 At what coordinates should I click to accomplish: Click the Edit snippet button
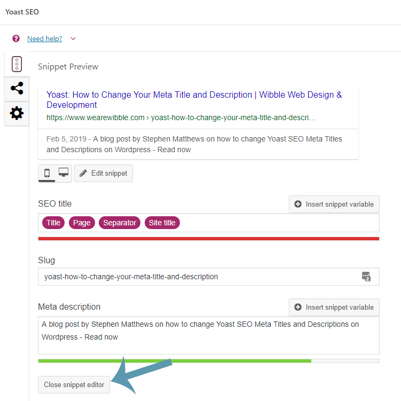click(104, 174)
